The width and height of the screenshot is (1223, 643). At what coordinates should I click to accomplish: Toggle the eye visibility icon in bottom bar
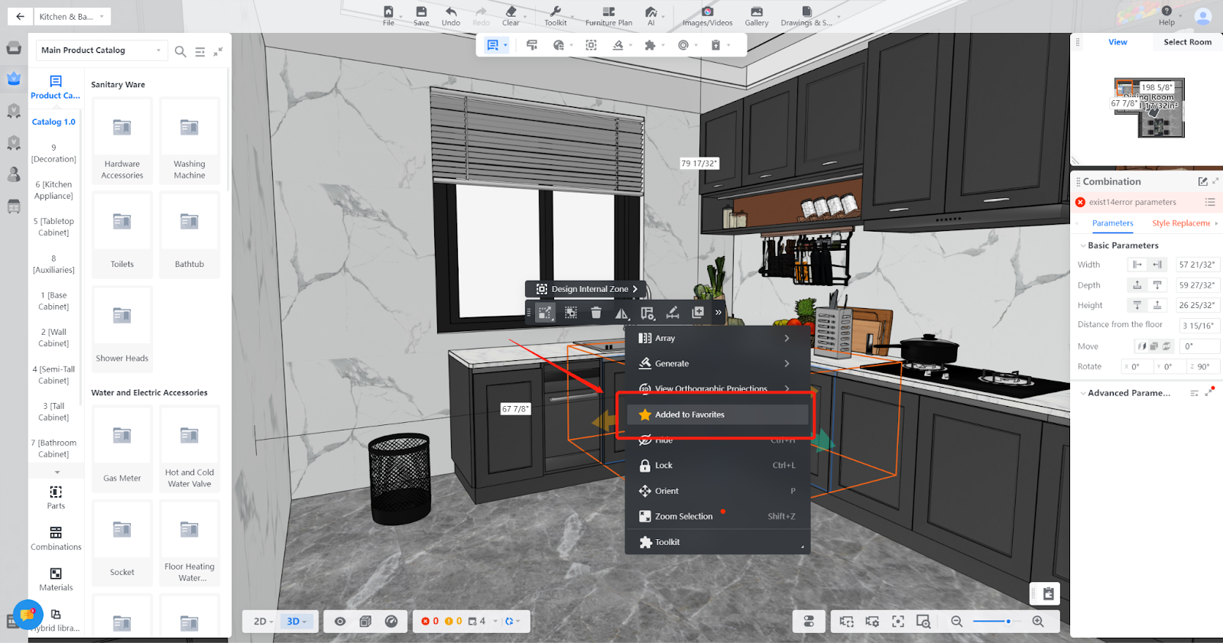(340, 622)
